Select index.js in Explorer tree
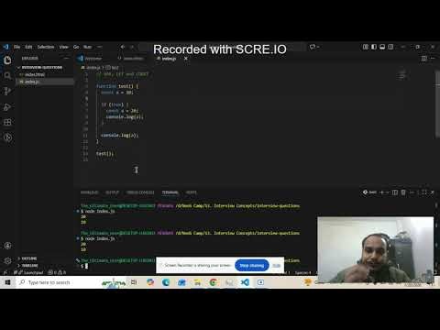The width and height of the screenshot is (440, 330). [x=31, y=82]
